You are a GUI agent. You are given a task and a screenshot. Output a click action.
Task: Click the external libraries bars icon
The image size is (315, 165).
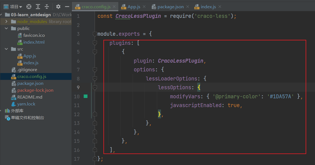(7, 111)
